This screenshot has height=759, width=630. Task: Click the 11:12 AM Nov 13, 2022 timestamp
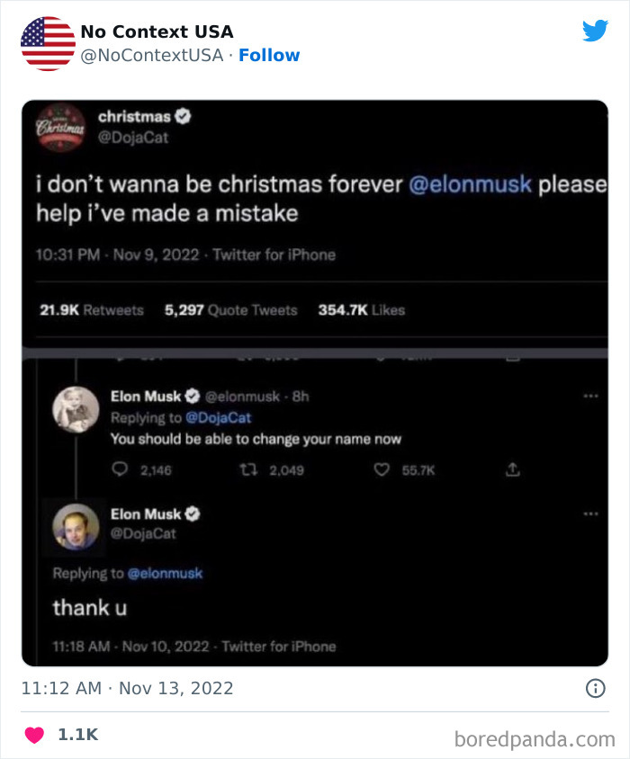(x=128, y=688)
